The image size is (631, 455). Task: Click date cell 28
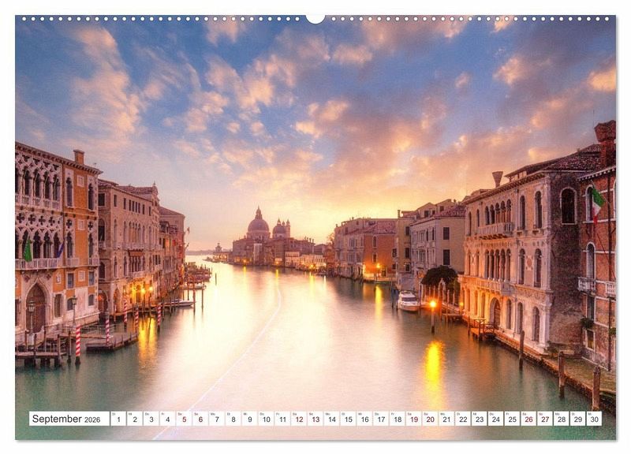(562, 419)
